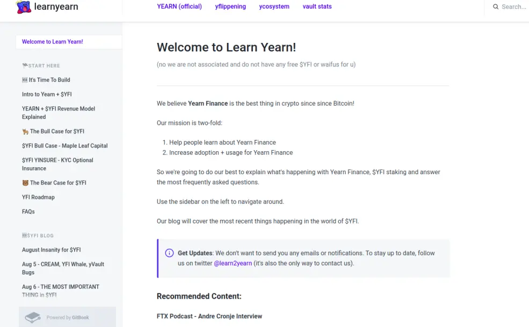Open the YEARN (official) nav link
529x327 pixels.
179,6
